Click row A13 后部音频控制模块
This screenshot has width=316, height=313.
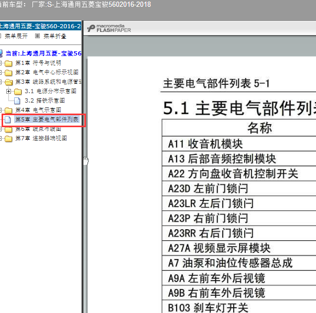coord(239,159)
